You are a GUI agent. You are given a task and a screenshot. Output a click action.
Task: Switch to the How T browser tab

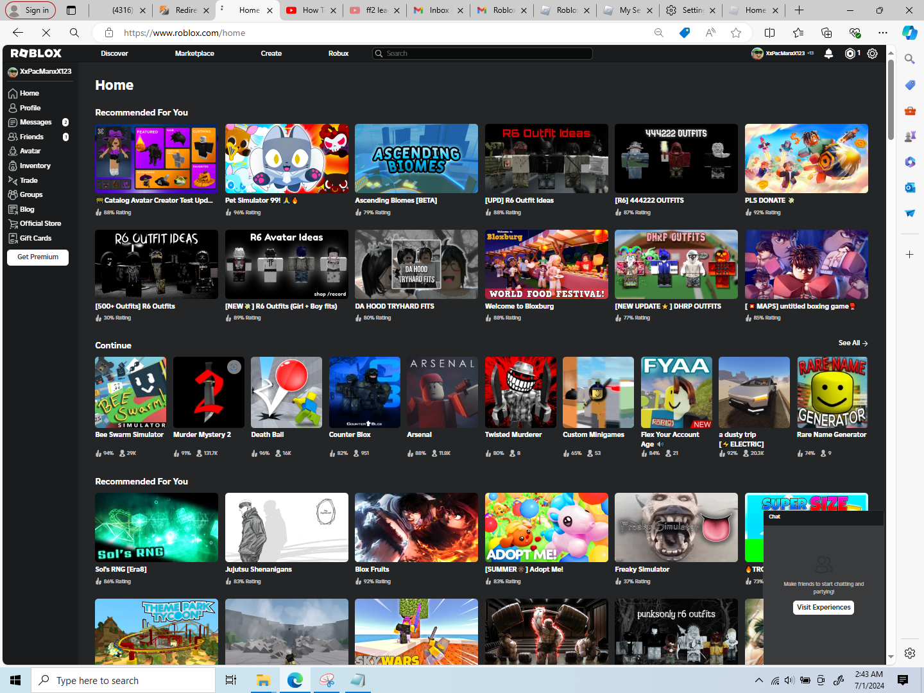311,10
